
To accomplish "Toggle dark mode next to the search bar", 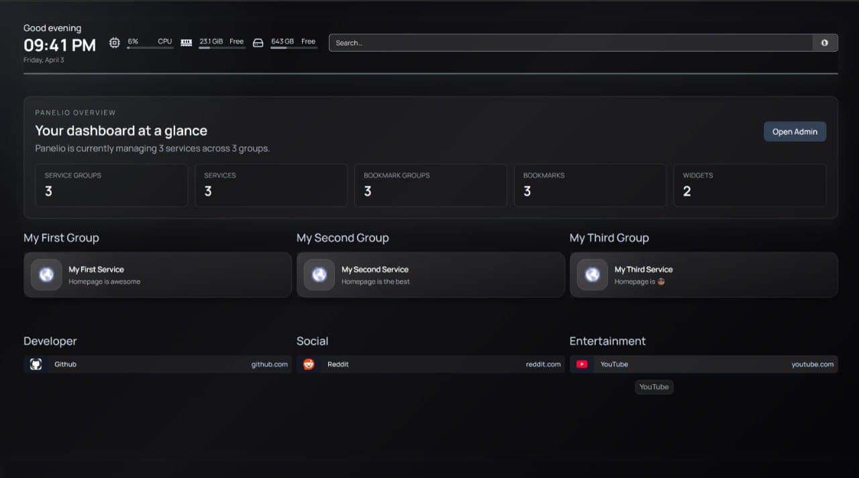I will click(824, 42).
